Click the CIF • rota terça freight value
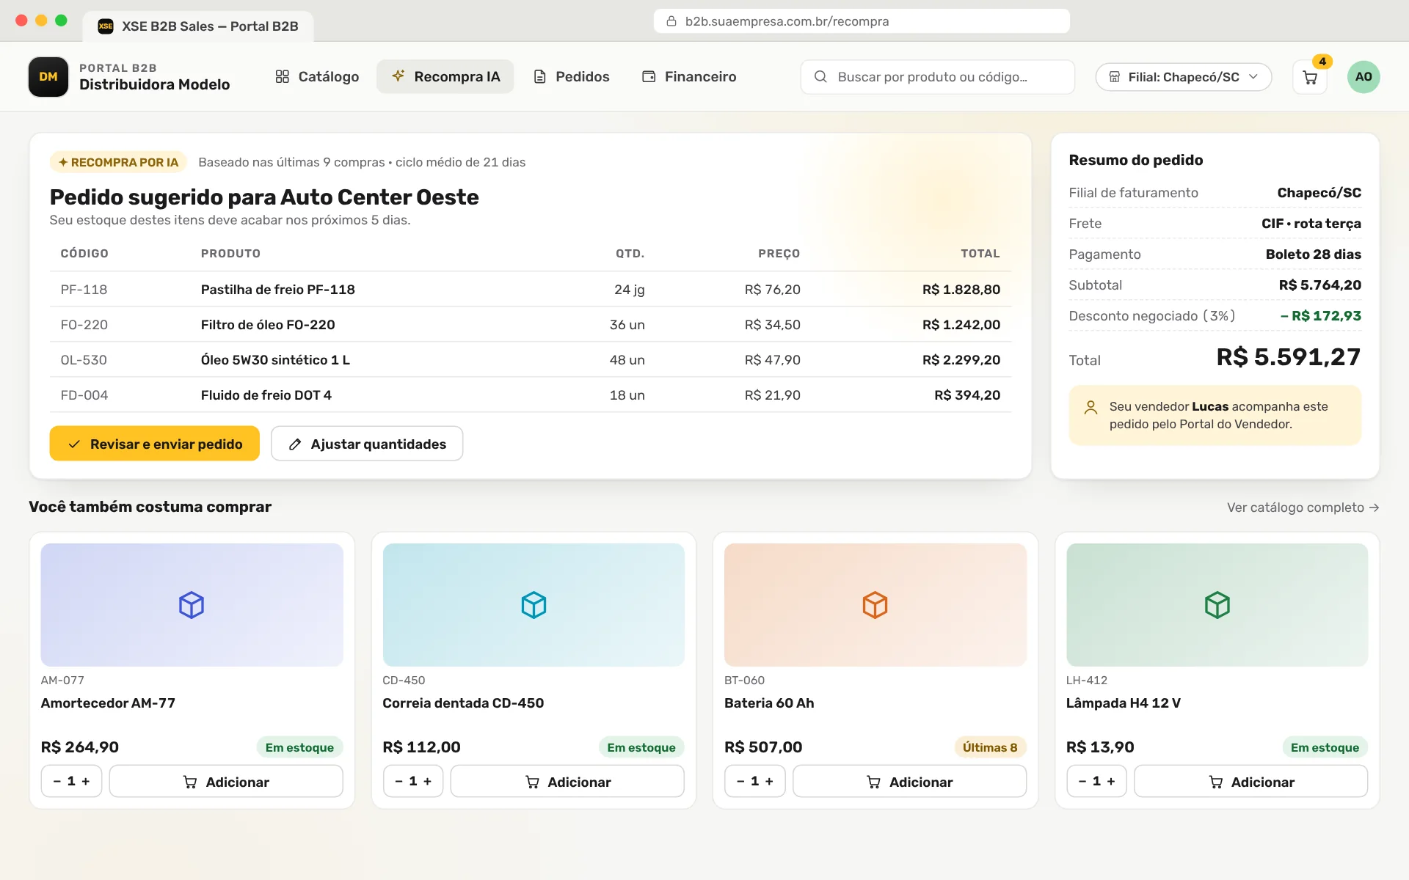The image size is (1409, 880). tap(1311, 224)
